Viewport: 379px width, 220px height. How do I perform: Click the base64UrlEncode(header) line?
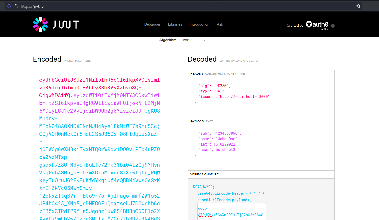point(231,193)
